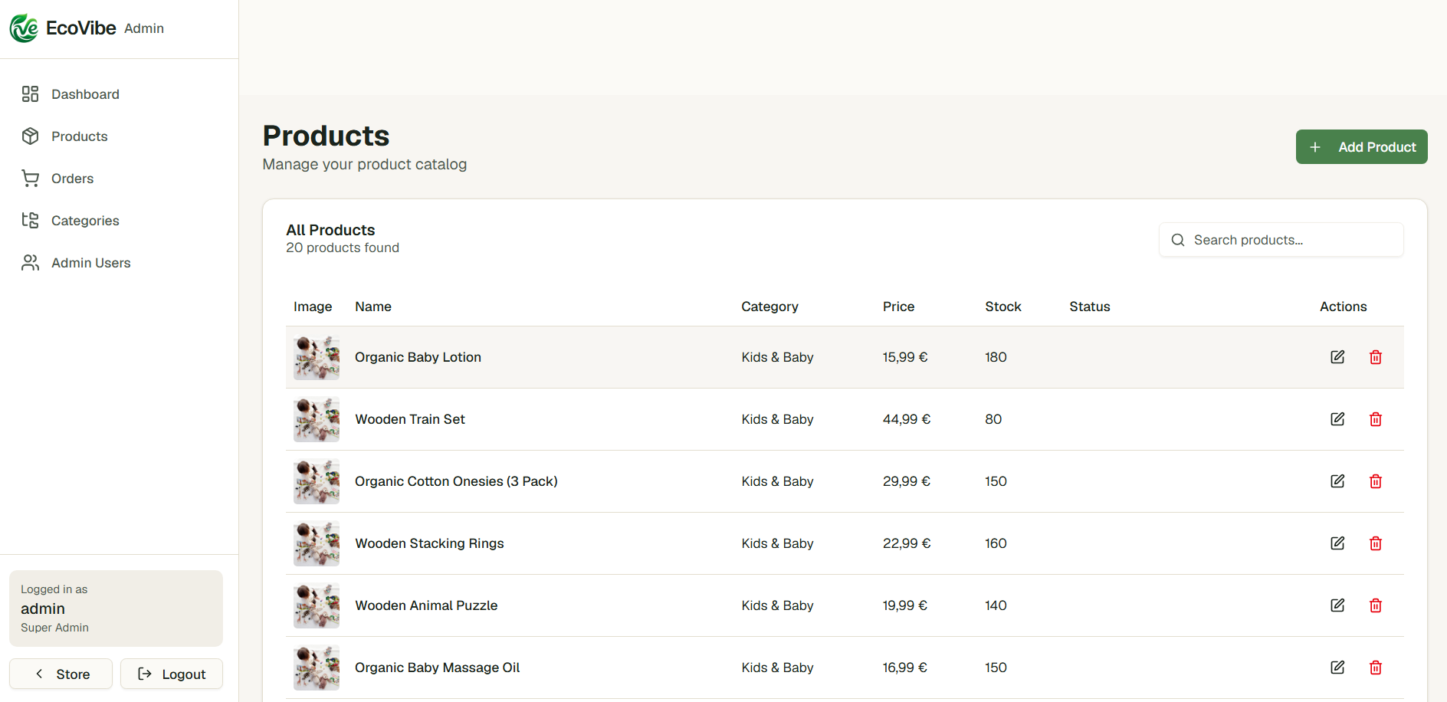
Task: Click the 29,99 € price cell
Action: [x=907, y=481]
